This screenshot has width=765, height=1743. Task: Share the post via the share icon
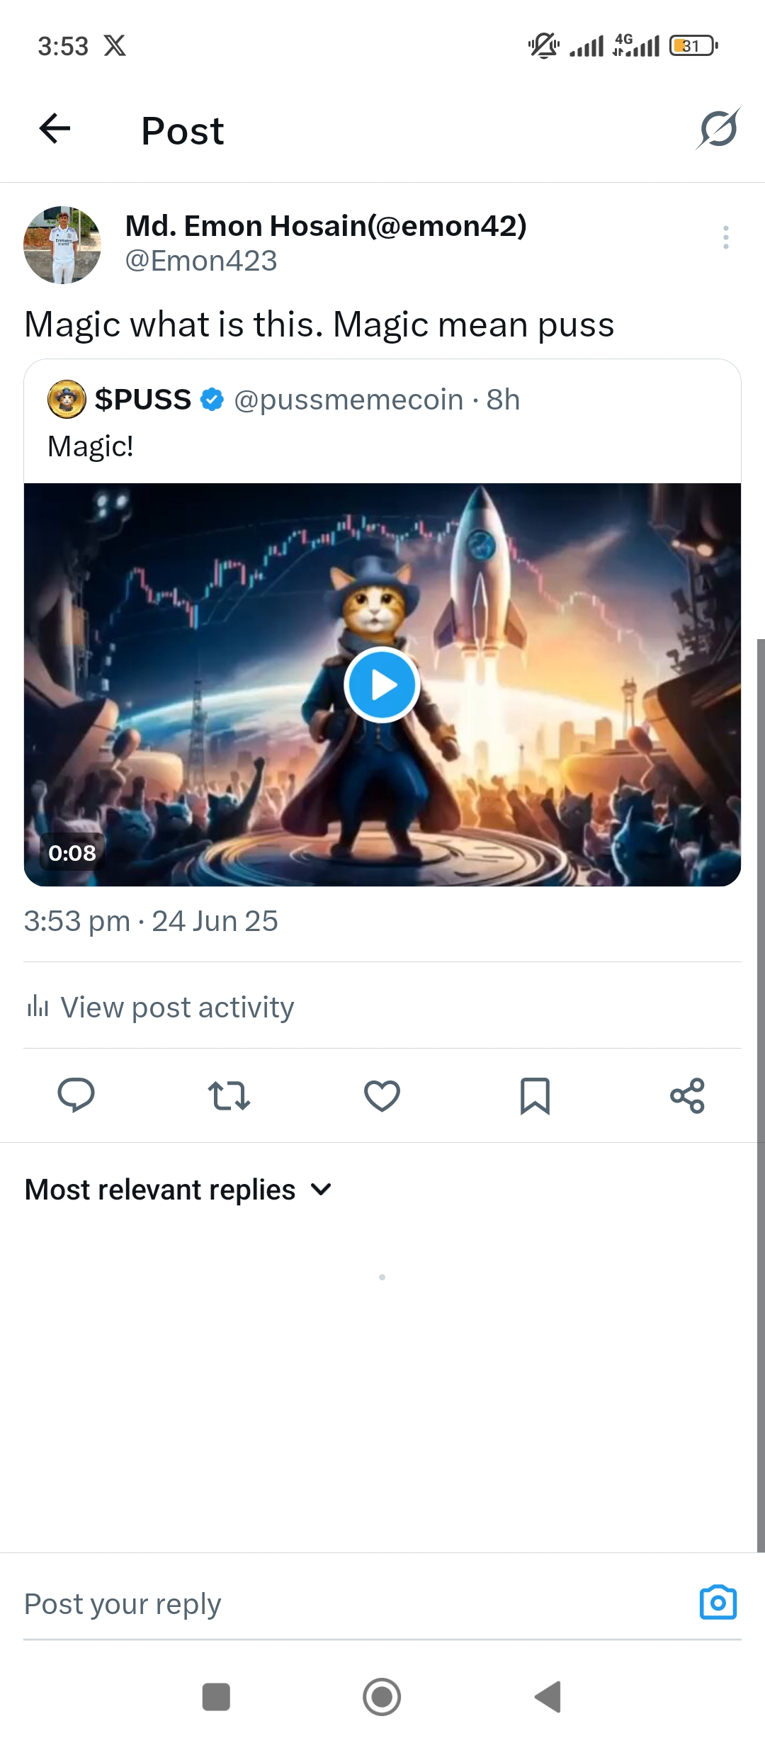[x=687, y=1095]
